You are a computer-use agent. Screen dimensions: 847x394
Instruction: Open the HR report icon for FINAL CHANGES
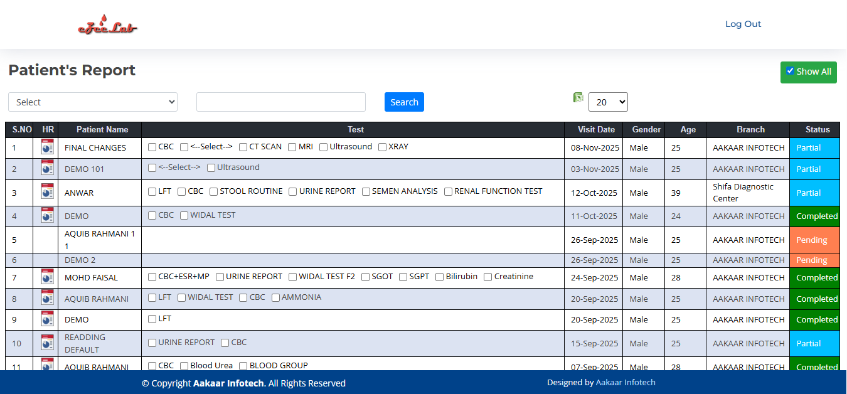pos(47,147)
